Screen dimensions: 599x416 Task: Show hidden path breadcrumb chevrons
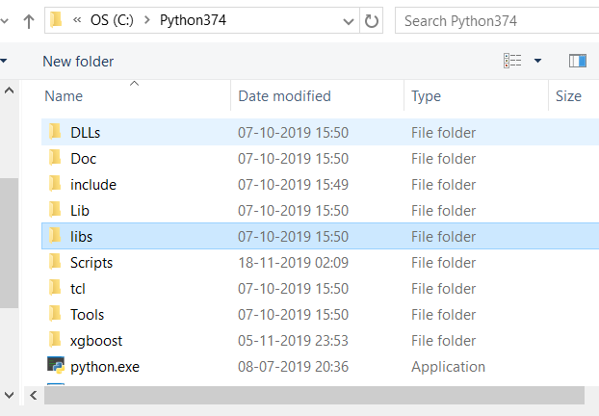(77, 20)
